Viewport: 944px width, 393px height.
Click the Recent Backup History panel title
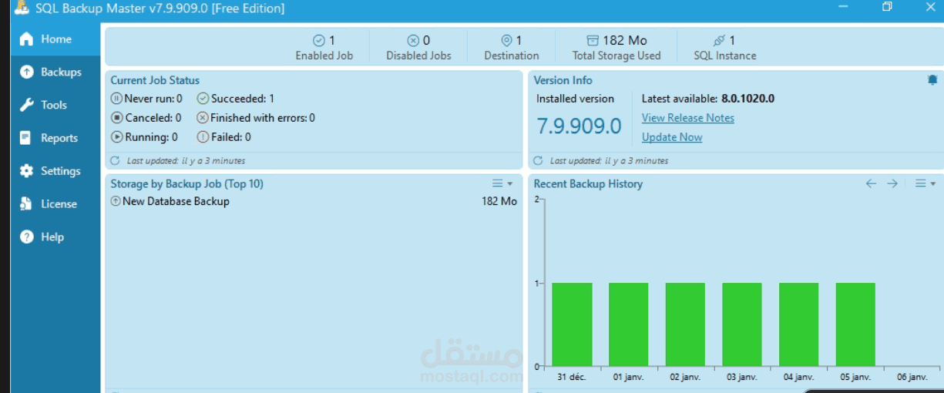click(588, 183)
